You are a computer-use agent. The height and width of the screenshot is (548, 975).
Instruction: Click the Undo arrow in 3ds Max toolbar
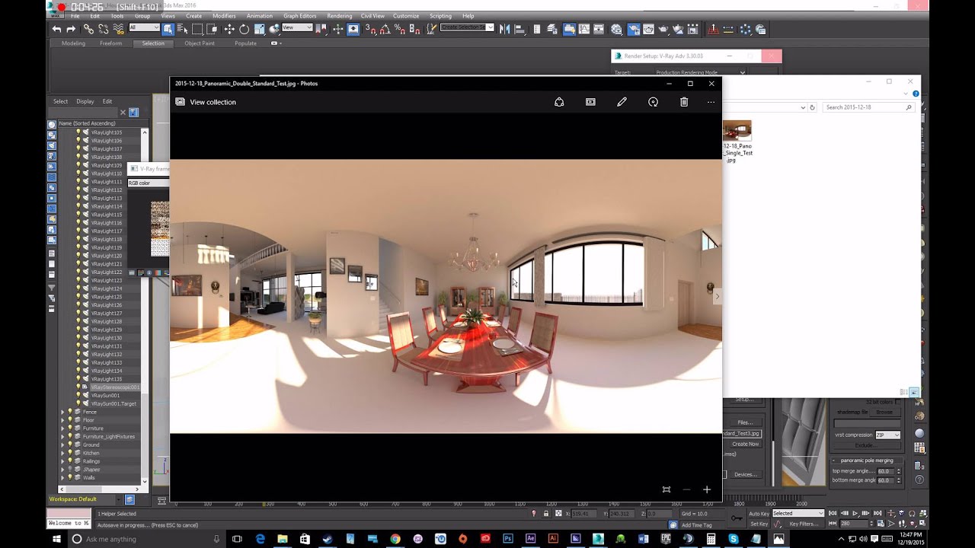(56, 29)
